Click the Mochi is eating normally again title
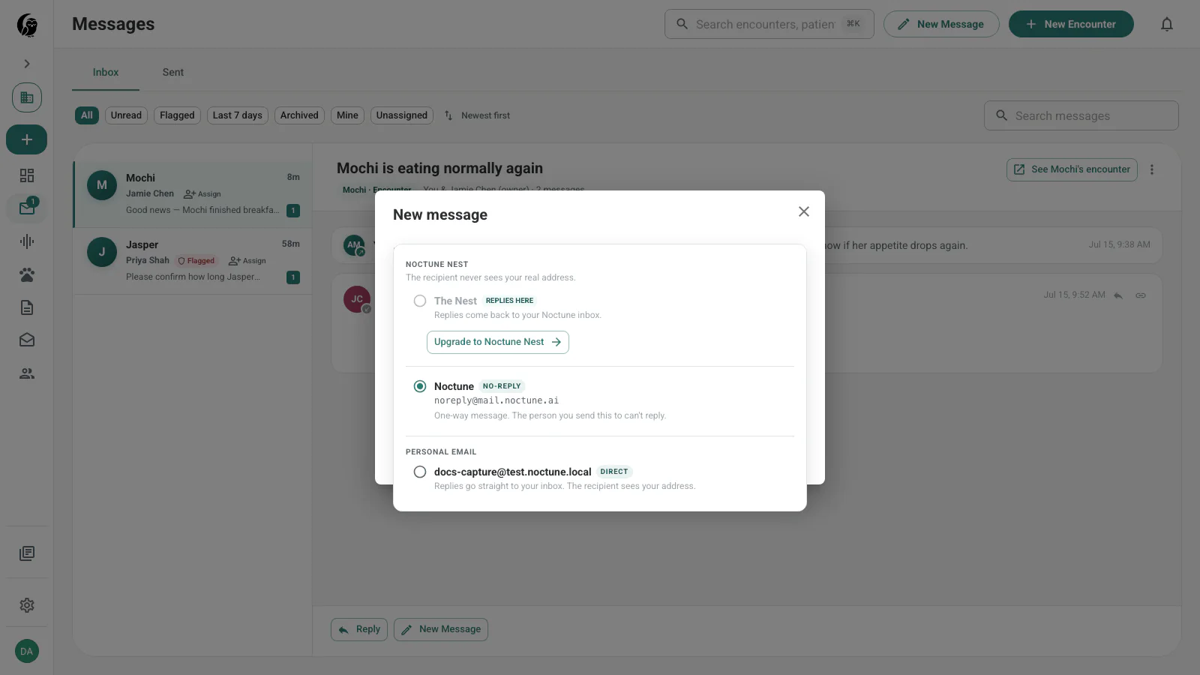 (439, 169)
